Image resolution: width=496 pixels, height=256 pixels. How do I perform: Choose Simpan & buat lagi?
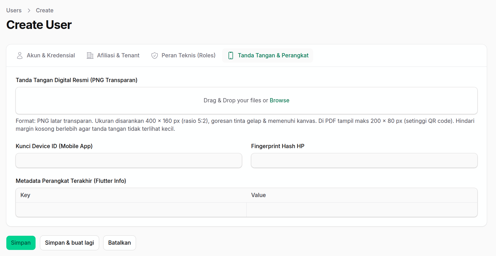click(70, 243)
